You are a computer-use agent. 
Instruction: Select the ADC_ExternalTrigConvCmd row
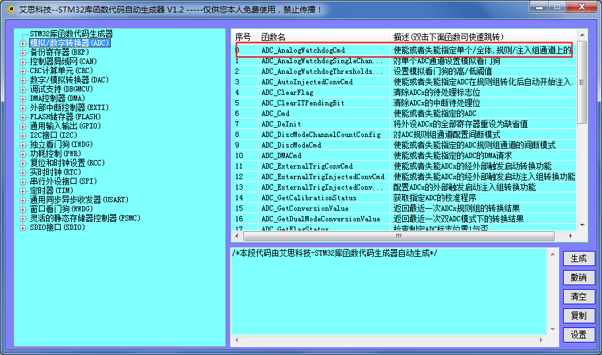404,167
